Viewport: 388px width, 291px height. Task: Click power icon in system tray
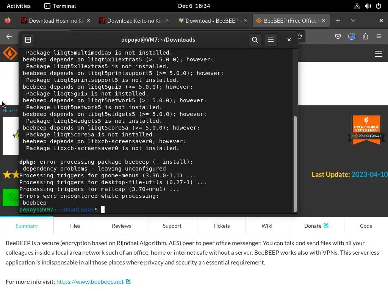[x=379, y=6]
